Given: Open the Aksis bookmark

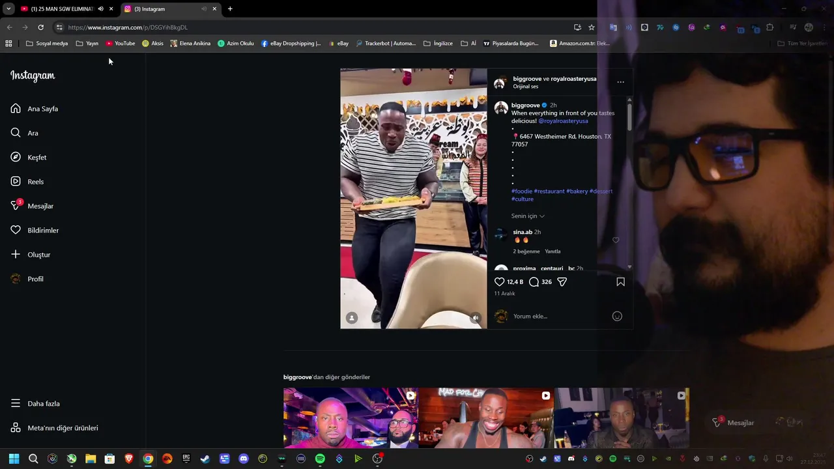Looking at the screenshot, I should point(153,44).
